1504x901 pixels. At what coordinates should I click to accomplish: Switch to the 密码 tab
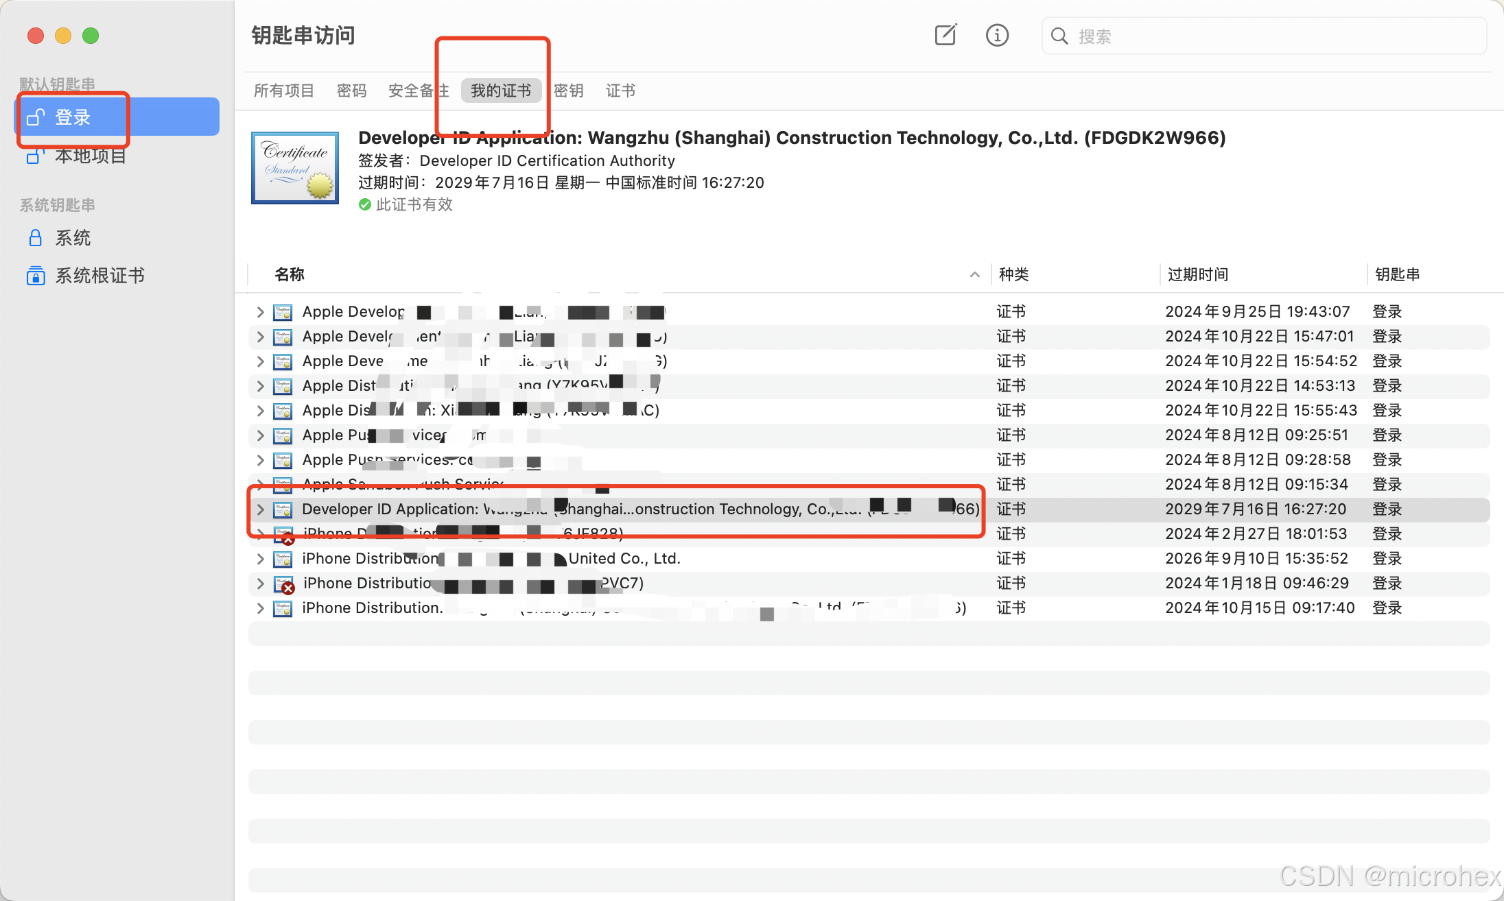tap(351, 91)
